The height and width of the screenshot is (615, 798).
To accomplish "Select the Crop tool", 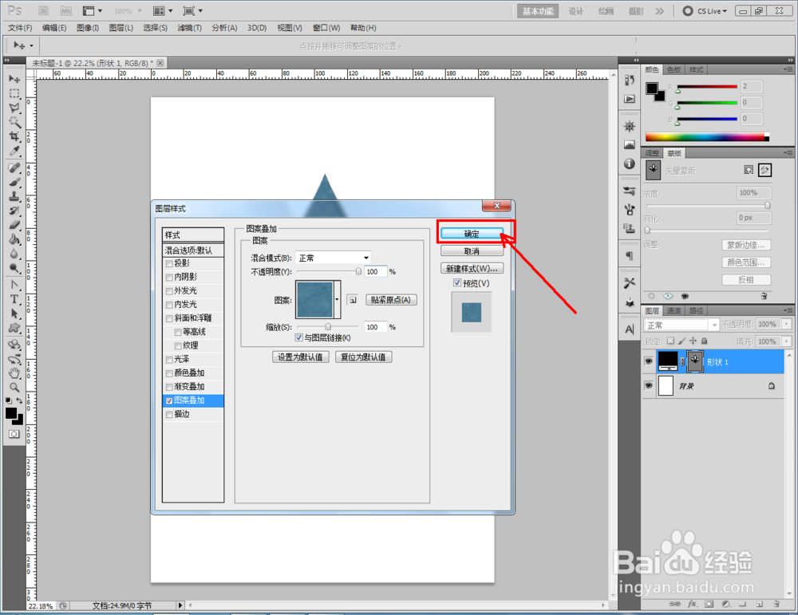I will tap(13, 134).
